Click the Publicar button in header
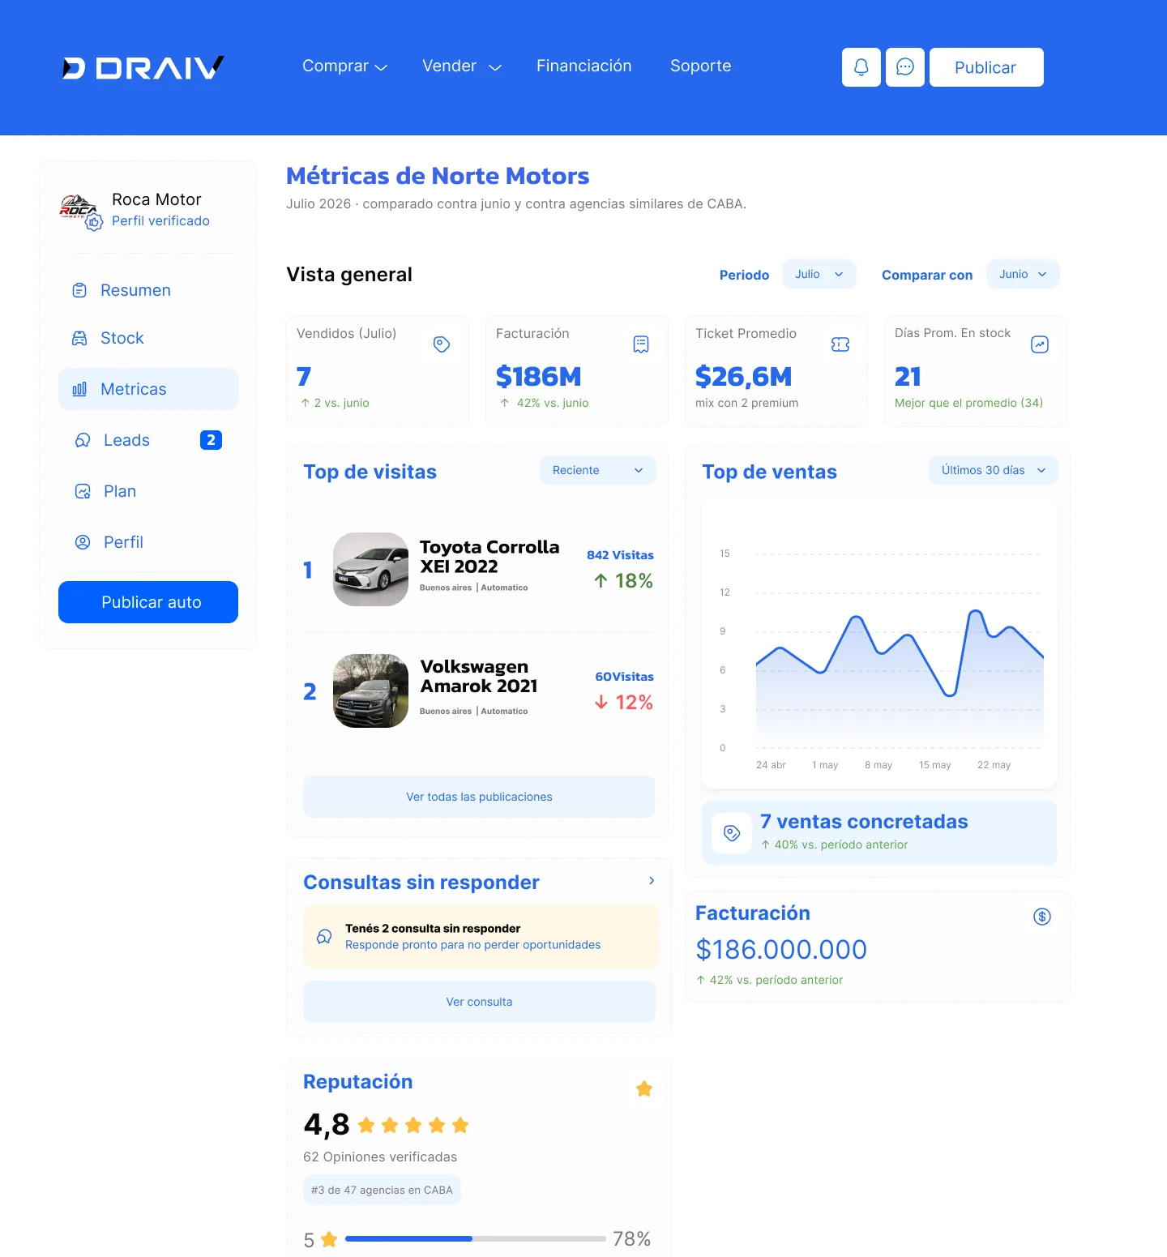1167x1257 pixels. point(986,67)
